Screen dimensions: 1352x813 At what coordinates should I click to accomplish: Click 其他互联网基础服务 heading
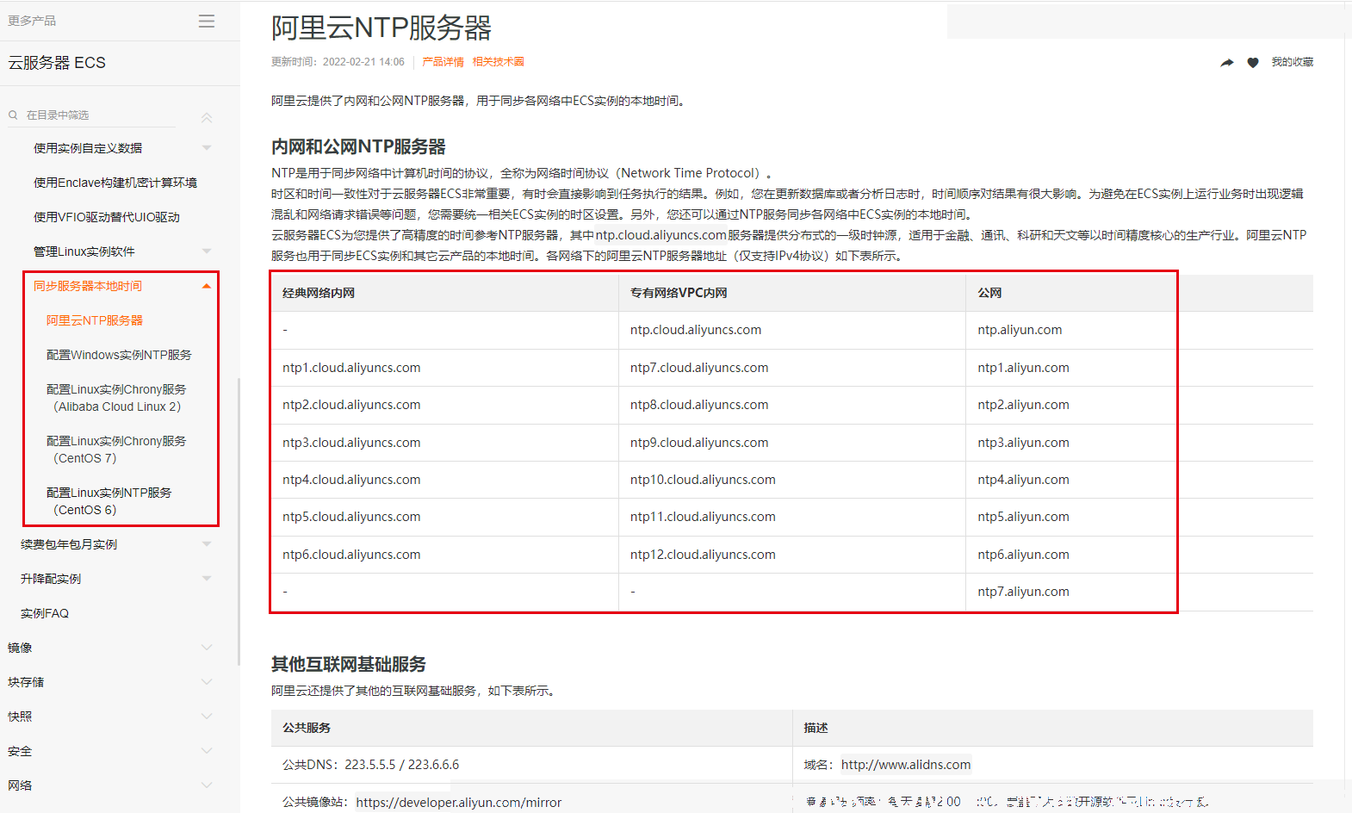(349, 664)
